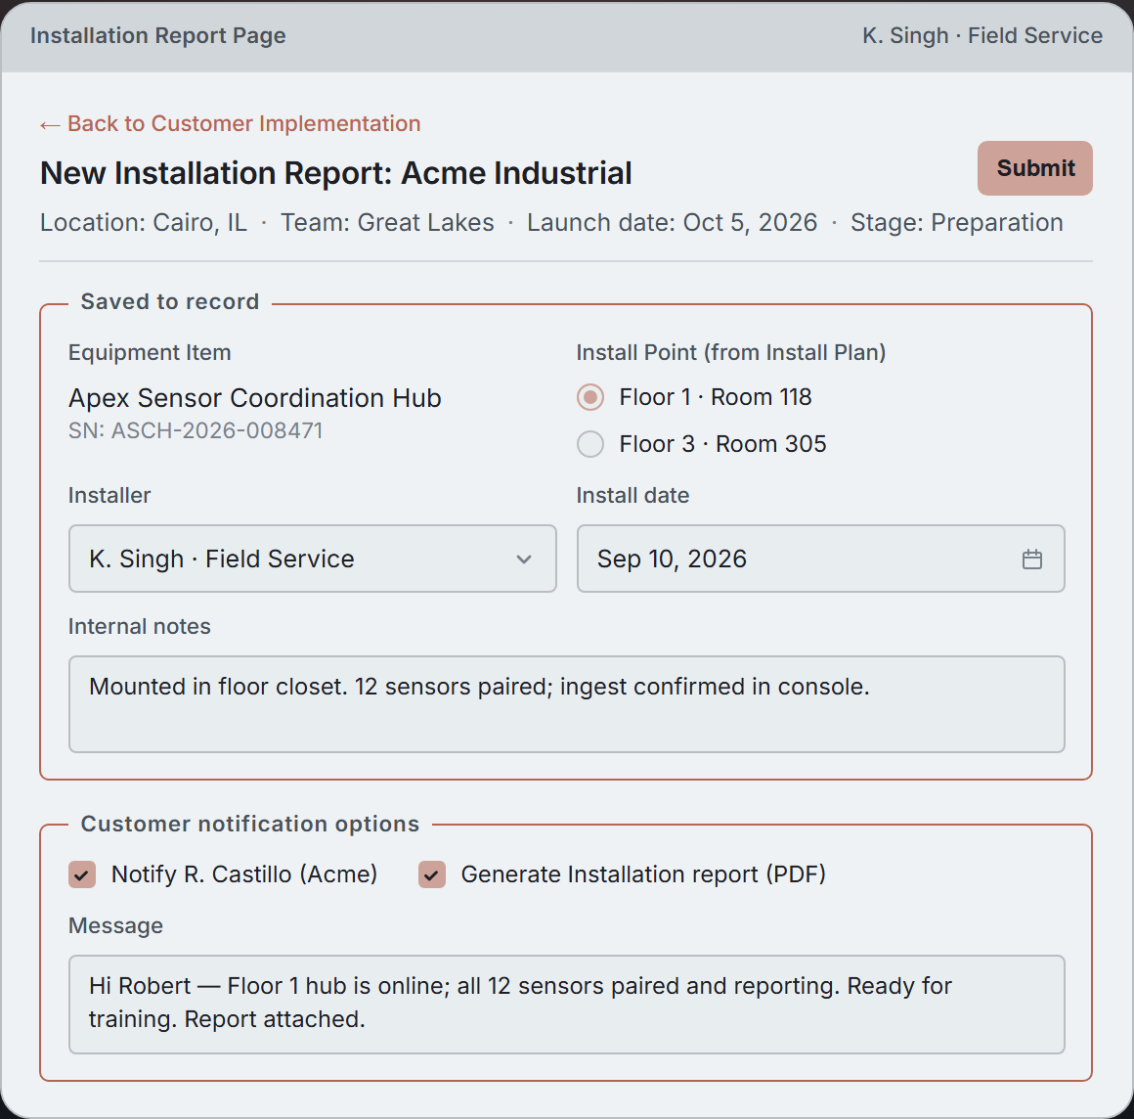Click the K. Singh · Field Service header label

click(x=982, y=35)
